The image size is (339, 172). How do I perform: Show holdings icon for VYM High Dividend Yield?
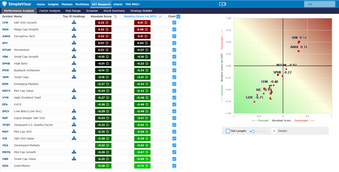74,97
